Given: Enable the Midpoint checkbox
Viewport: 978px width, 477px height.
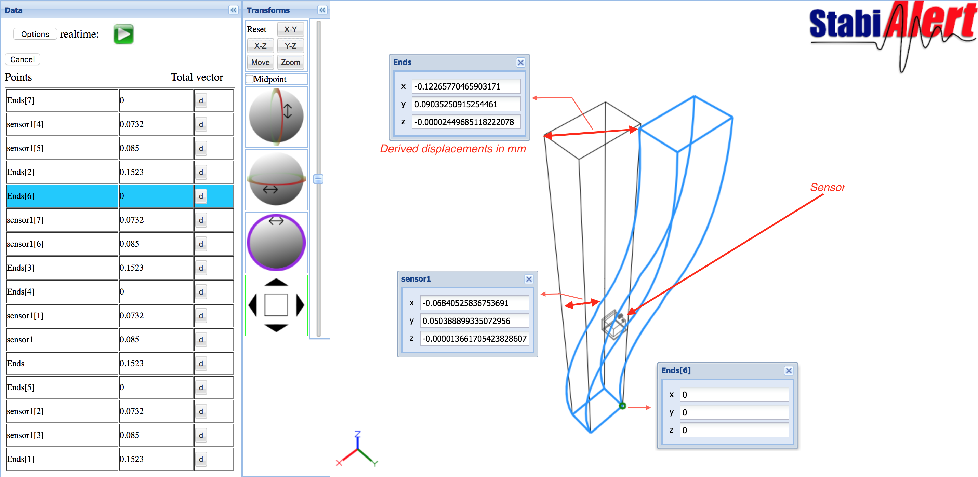Looking at the screenshot, I should 250,79.
